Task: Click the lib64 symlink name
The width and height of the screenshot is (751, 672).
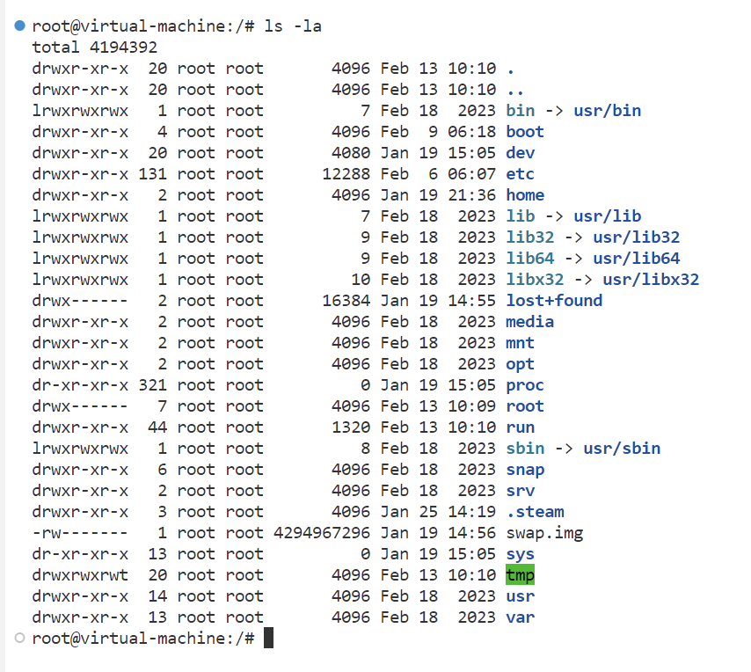Action: point(529,259)
